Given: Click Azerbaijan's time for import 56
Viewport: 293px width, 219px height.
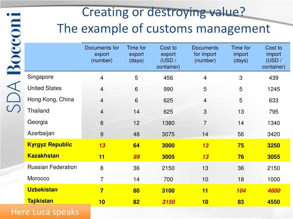Looking at the screenshot, I should tap(241, 134).
